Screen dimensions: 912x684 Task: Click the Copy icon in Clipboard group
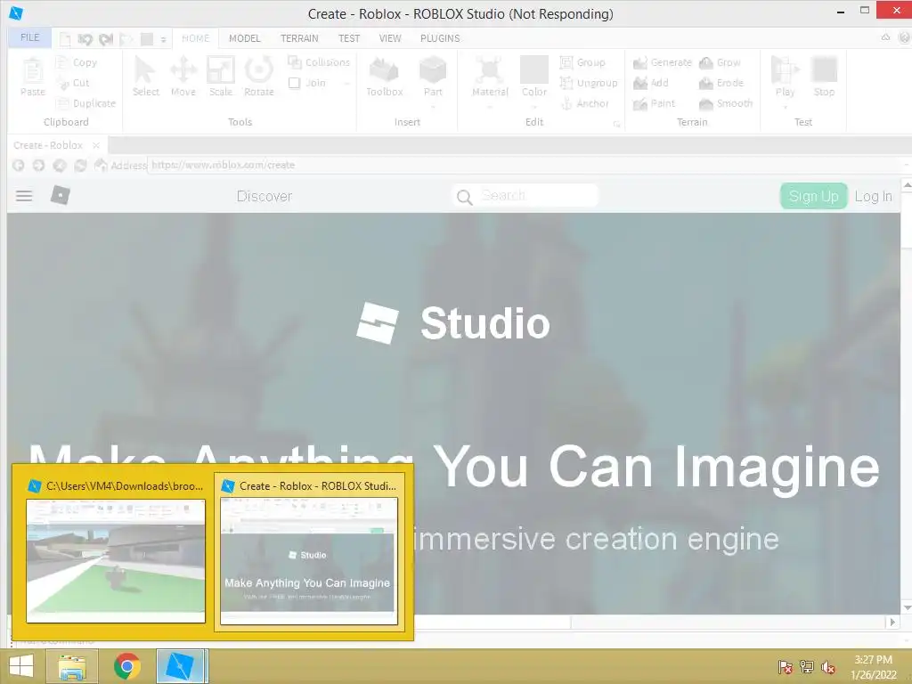(x=61, y=62)
